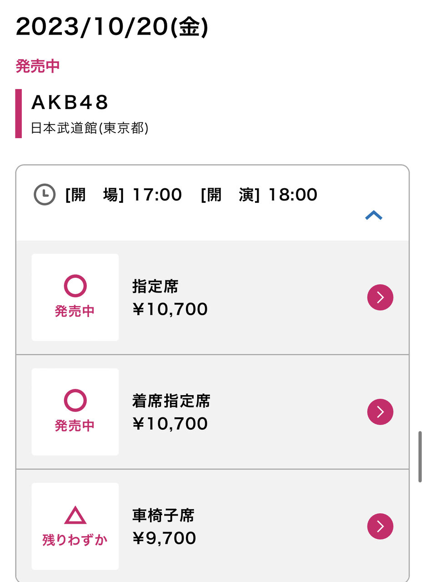The height and width of the screenshot is (582, 425).
Task: Select the 着席指定席 ¥10,700 ticket row
Action: [x=212, y=412]
